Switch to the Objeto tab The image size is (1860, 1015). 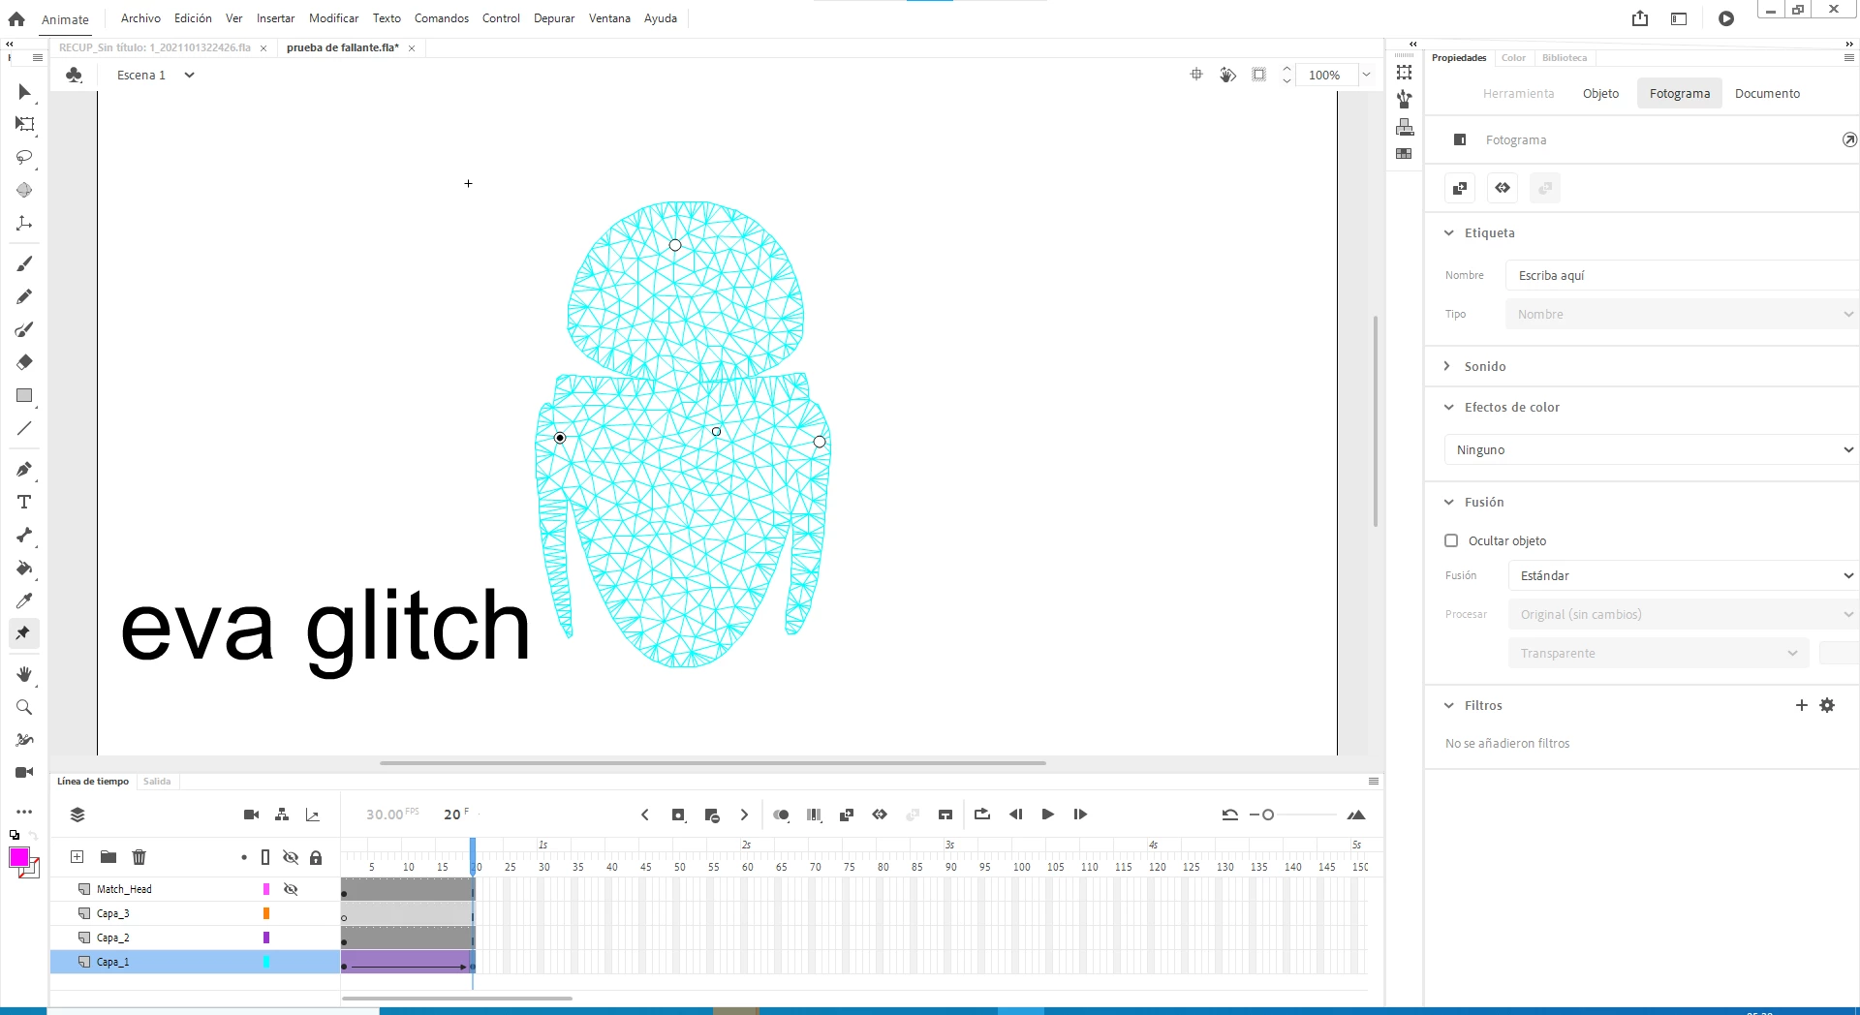[1600, 93]
